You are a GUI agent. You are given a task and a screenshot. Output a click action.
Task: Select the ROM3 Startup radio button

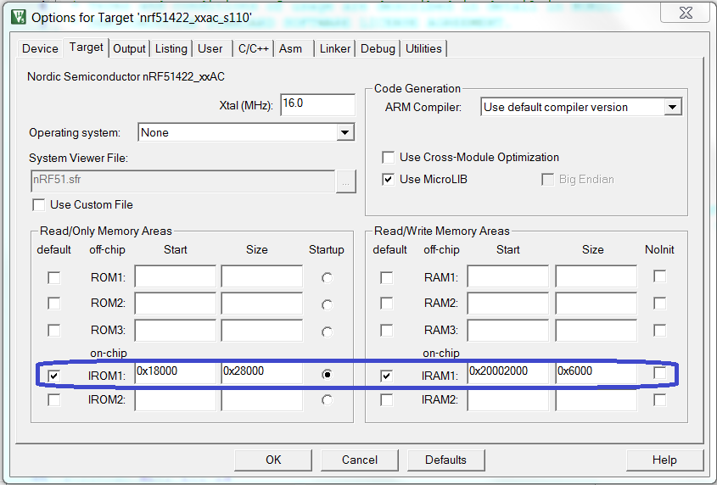[327, 332]
